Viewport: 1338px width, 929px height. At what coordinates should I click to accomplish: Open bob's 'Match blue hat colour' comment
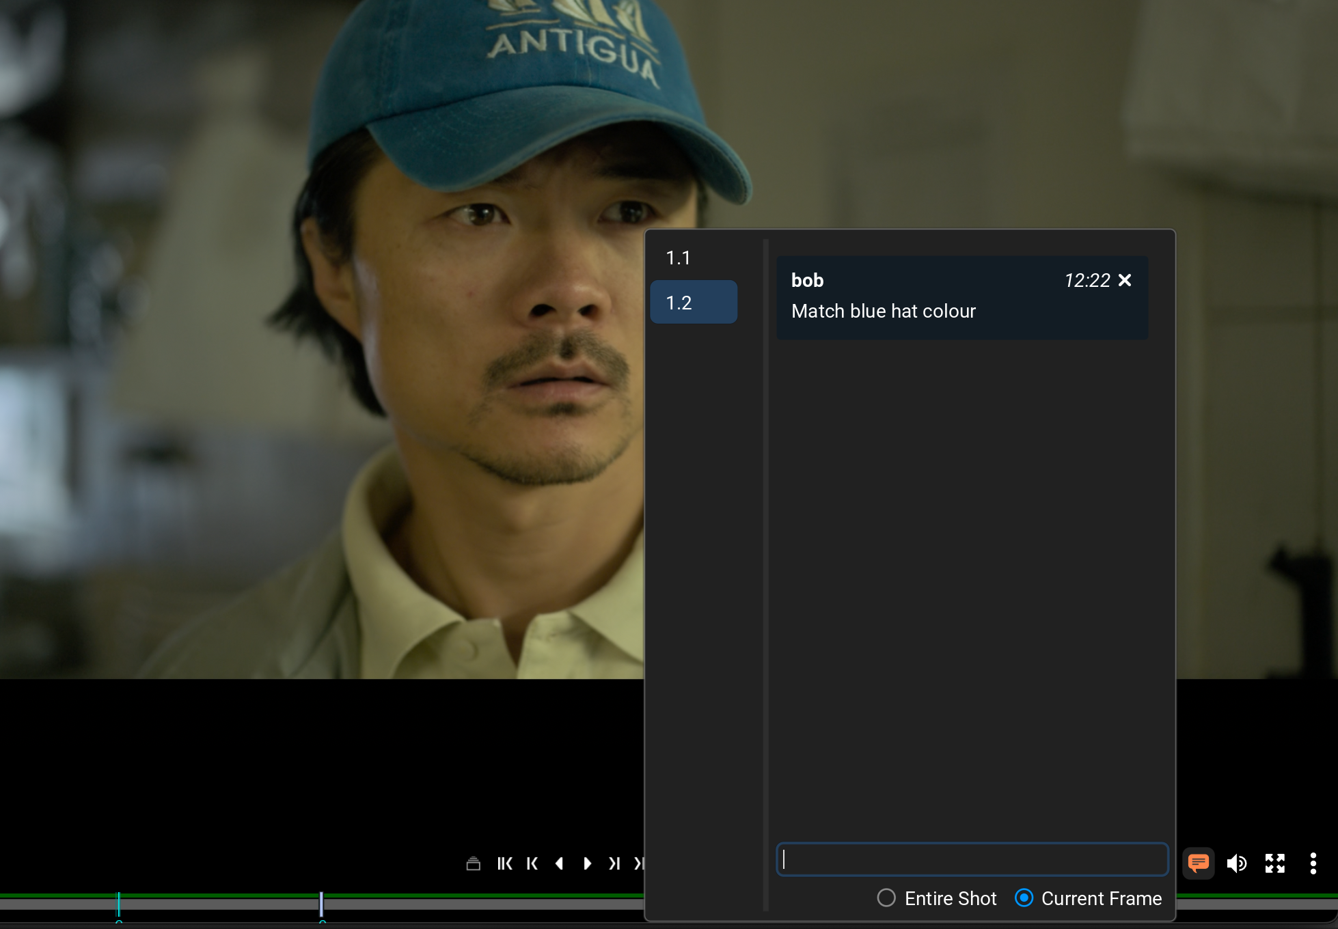click(x=883, y=311)
